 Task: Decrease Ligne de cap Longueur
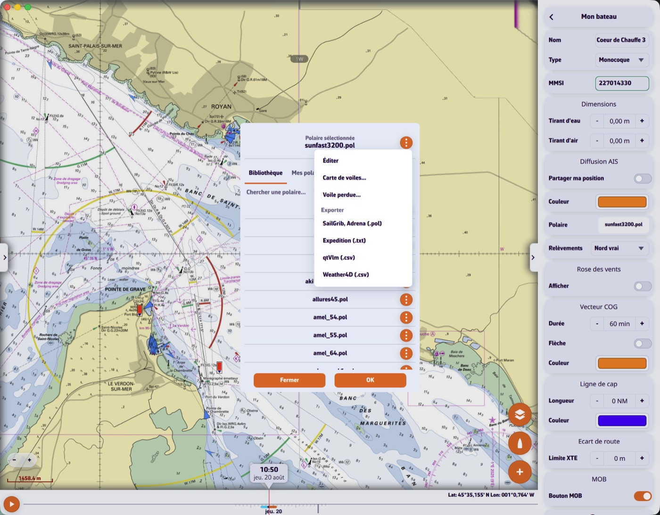[597, 401]
